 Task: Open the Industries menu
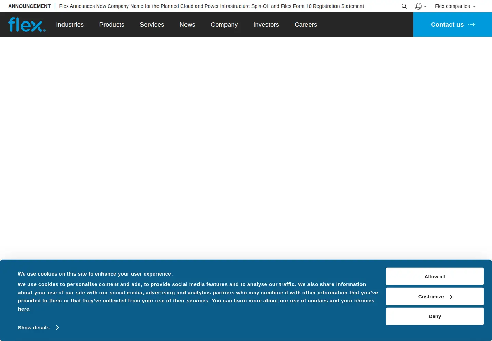click(x=70, y=25)
